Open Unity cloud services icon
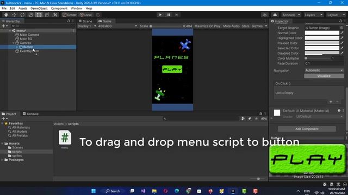This screenshot has height=195, width=348. (275, 15)
